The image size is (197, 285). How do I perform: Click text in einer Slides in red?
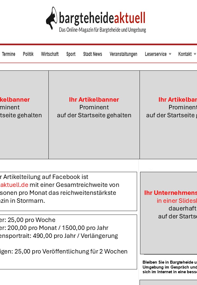point(177,201)
